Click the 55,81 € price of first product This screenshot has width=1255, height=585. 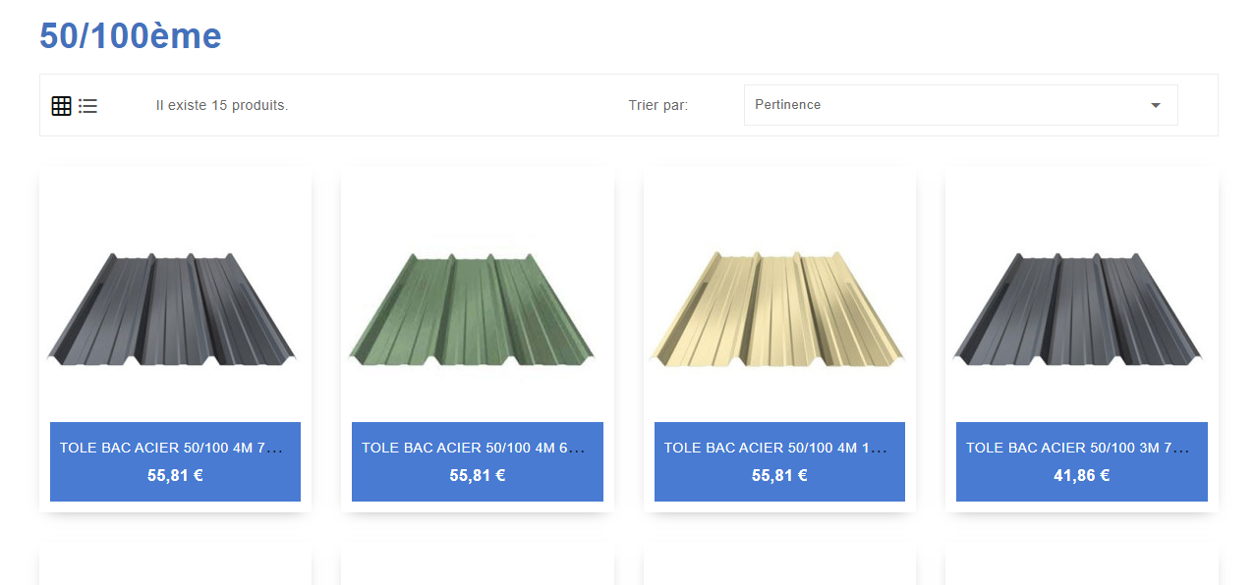click(x=175, y=475)
